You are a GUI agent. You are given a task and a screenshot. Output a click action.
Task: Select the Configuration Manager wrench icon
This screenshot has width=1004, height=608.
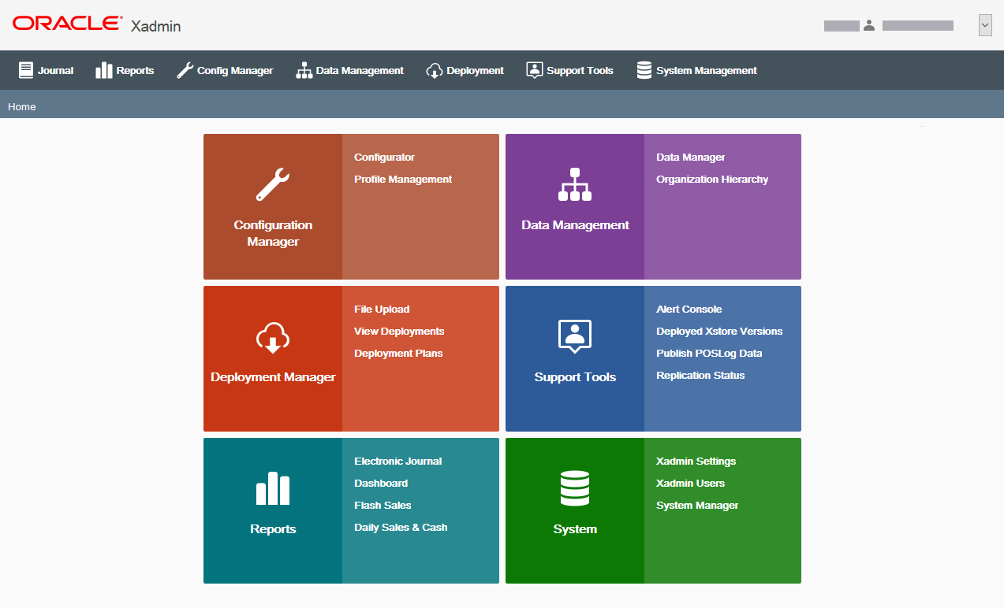tap(272, 183)
